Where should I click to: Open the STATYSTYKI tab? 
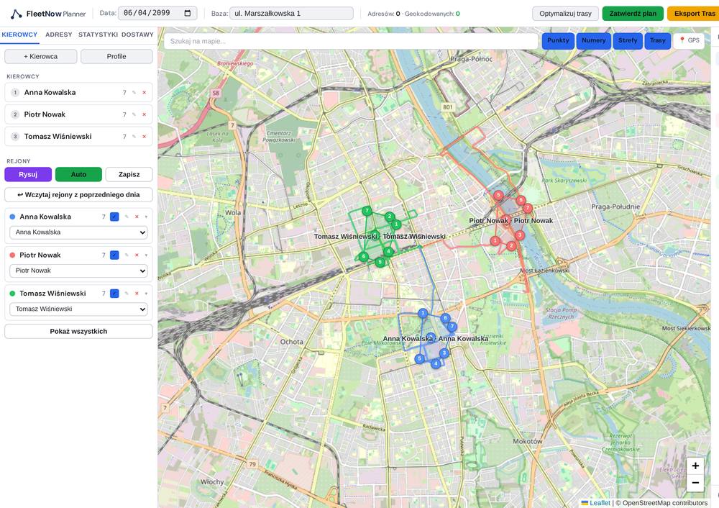pyautogui.click(x=98, y=35)
